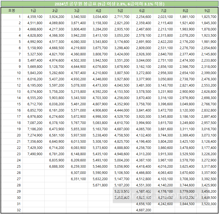Click cell with value 6,888,300

click(x=55, y=167)
